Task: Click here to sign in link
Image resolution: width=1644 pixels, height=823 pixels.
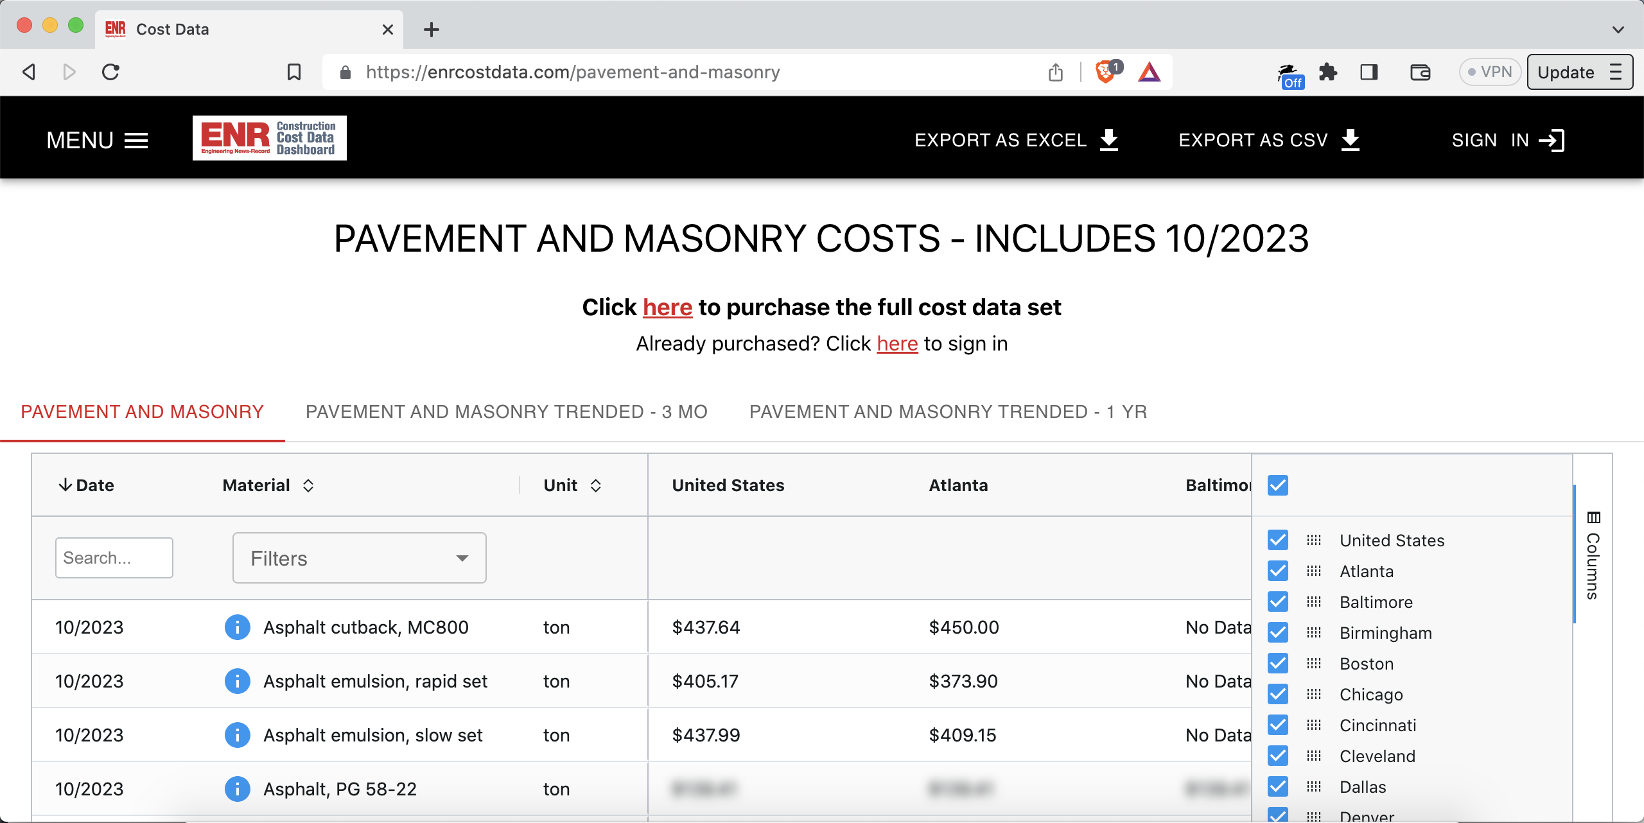Action: pos(897,343)
